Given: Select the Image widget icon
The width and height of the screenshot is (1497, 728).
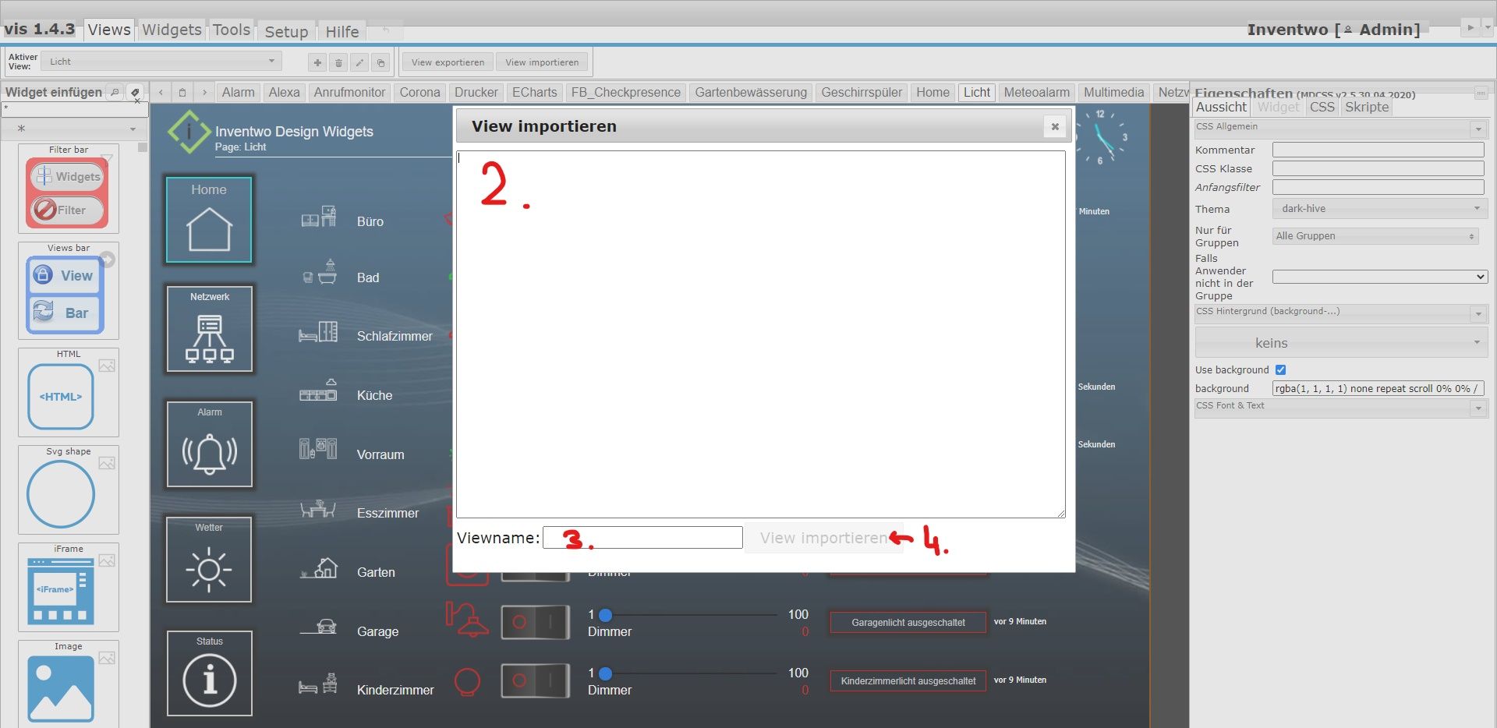Looking at the screenshot, I should pos(61,689).
